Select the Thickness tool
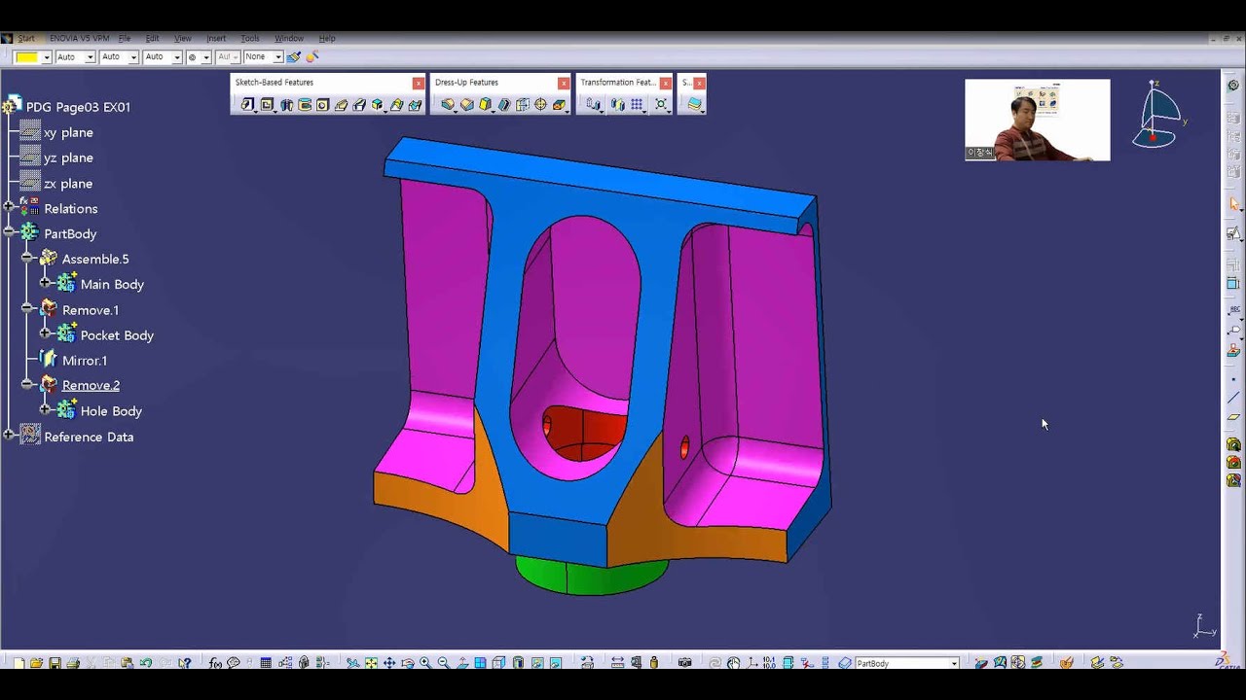Viewport: 1246px width, 700px height. 522,105
